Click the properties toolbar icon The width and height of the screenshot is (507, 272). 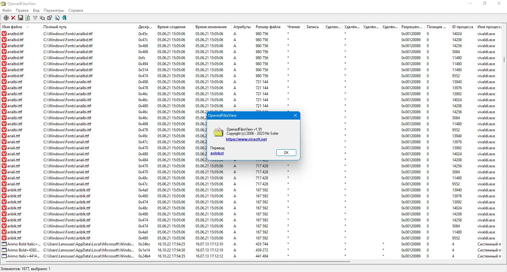(50, 18)
